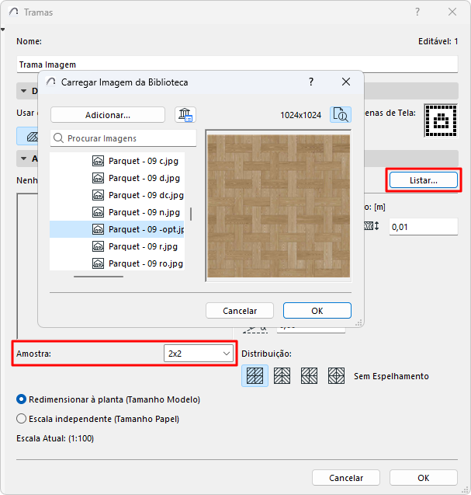Click the image icon of Parquet - 09 n.jpg
The height and width of the screenshot is (495, 471).
pos(98,212)
